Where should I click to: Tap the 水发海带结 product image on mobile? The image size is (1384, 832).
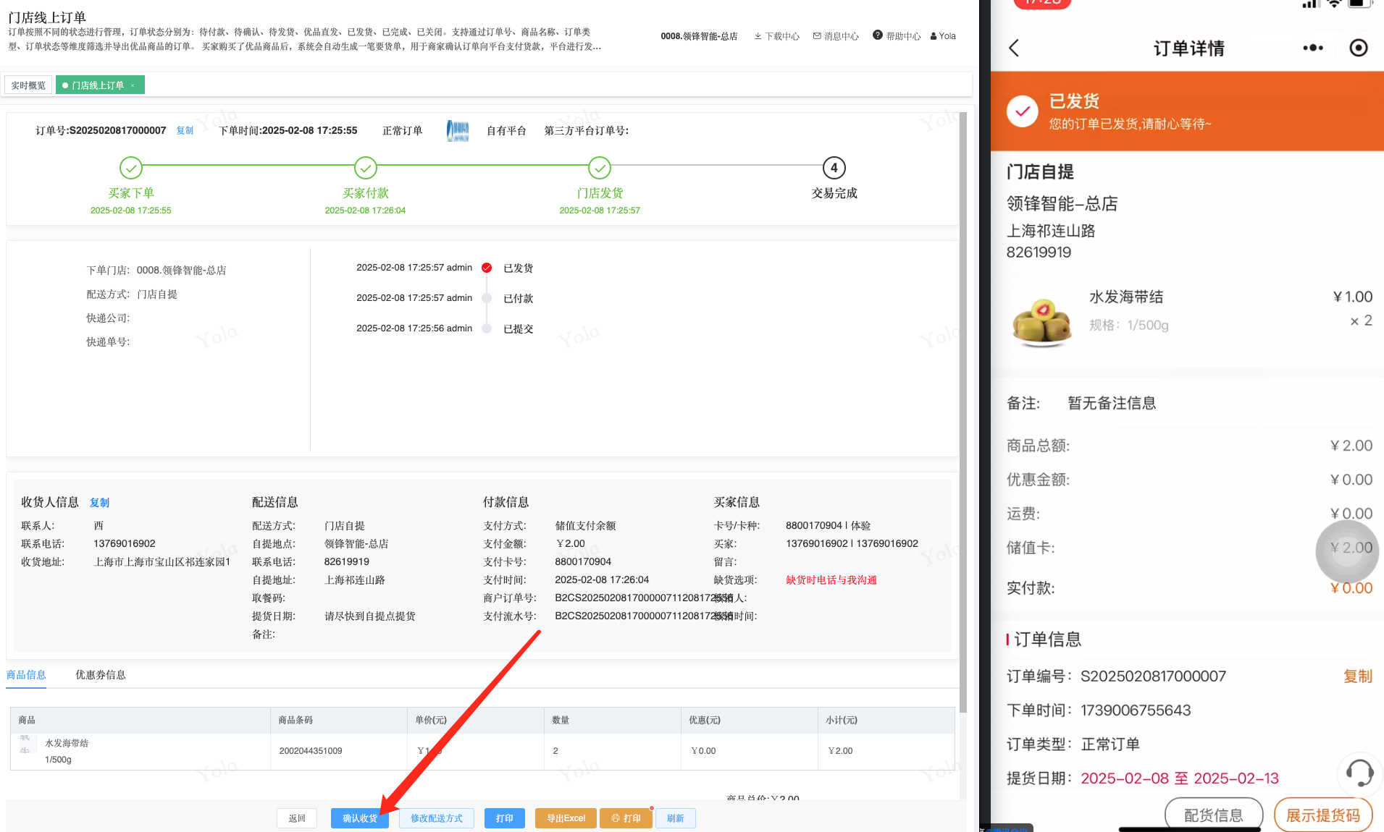pyautogui.click(x=1042, y=321)
